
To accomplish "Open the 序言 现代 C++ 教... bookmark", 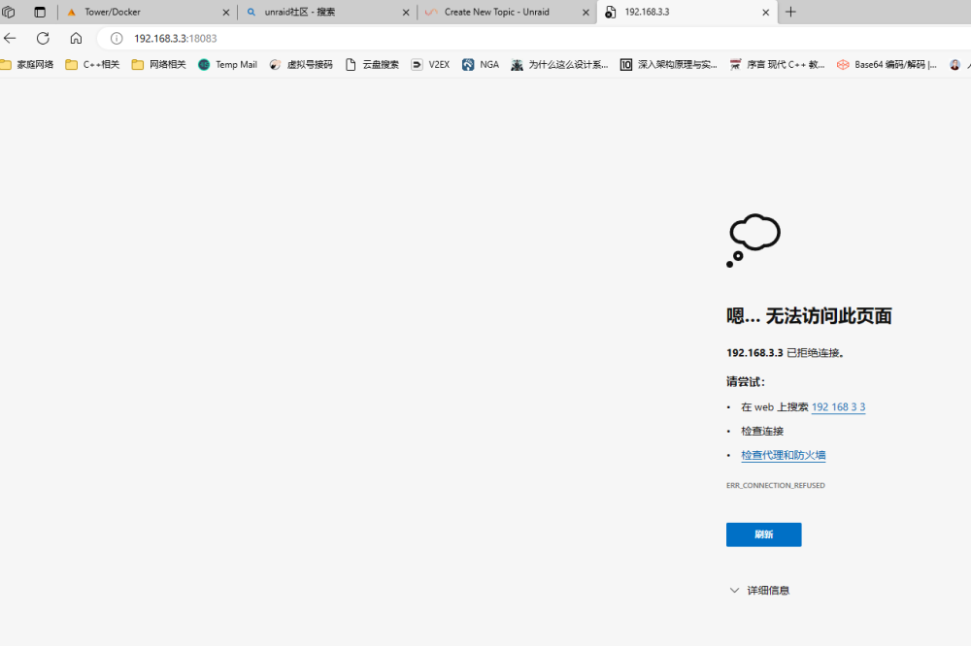I will pos(777,64).
